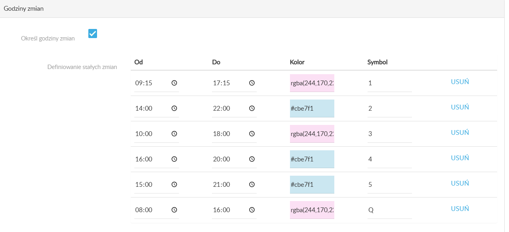This screenshot has height=232, width=509.
Task: Remove shift 1 with USUŃ link
Action: coord(460,82)
